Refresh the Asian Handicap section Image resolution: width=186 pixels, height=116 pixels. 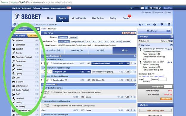pos(135,56)
